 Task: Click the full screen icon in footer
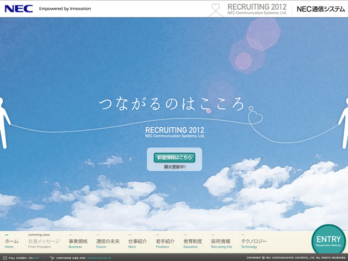tap(5, 258)
